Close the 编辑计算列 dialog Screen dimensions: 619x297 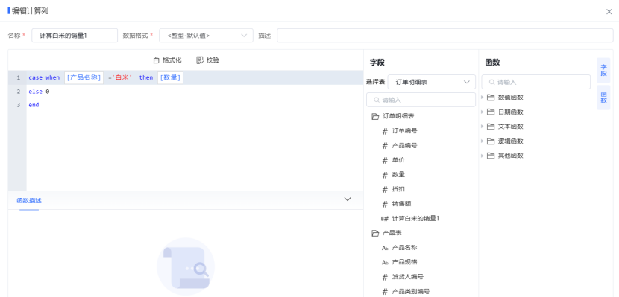pos(609,12)
